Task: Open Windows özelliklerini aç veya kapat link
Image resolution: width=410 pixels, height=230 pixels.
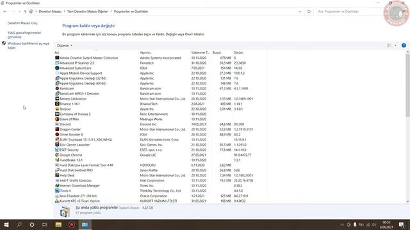Action: (x=28, y=45)
